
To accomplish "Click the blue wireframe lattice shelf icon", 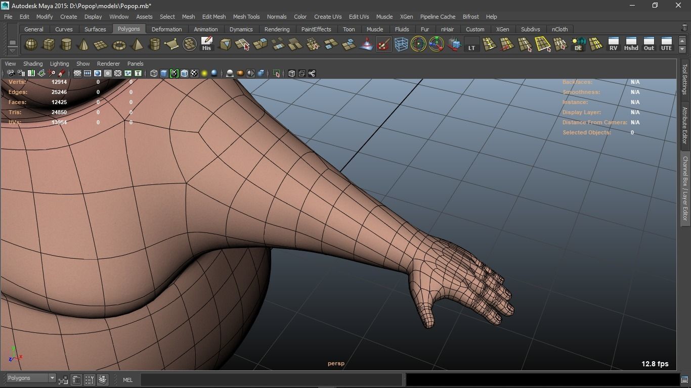I will pyautogui.click(x=401, y=45).
